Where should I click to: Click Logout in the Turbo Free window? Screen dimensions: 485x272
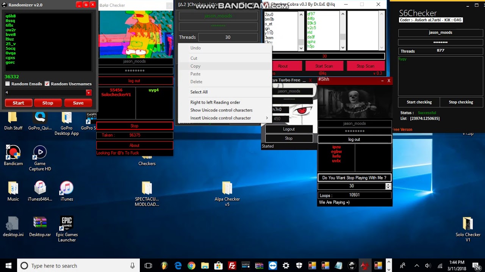[x=289, y=129]
